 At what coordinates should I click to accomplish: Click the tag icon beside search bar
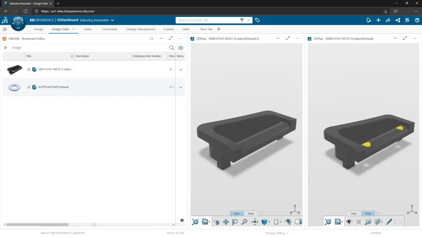click(x=257, y=20)
